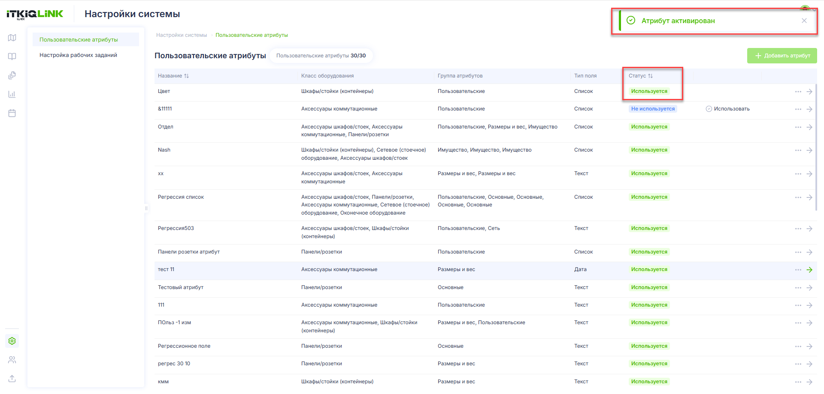Open three-dots menu for тест 11 row
Viewport: 824px width, 394px height.
click(798, 270)
